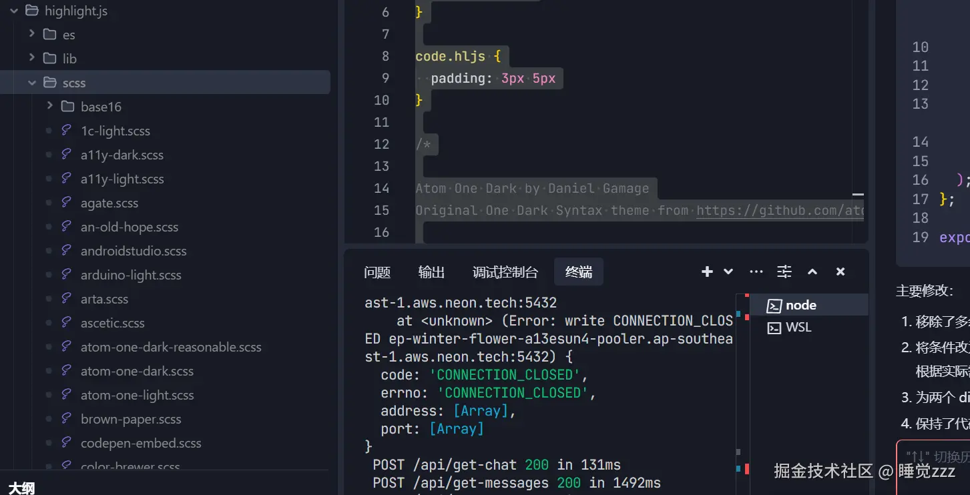970x495 pixels.
Task: Open ascetic.scss file
Action: tap(113, 323)
